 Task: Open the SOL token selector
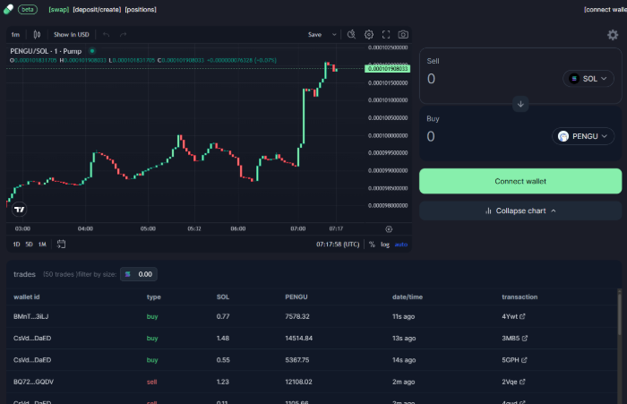tap(588, 79)
